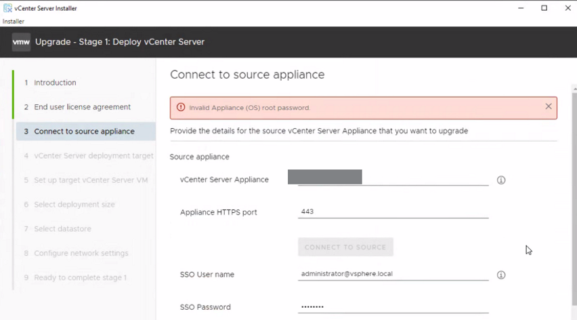Image resolution: width=577 pixels, height=320 pixels.
Task: Click the error icon in alert banner
Action: [181, 107]
